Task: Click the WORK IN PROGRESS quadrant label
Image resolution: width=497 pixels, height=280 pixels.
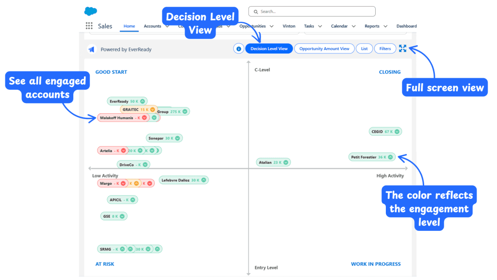Action: [376, 264]
